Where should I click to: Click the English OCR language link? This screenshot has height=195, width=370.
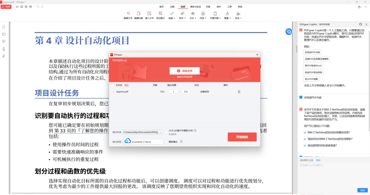(172, 134)
